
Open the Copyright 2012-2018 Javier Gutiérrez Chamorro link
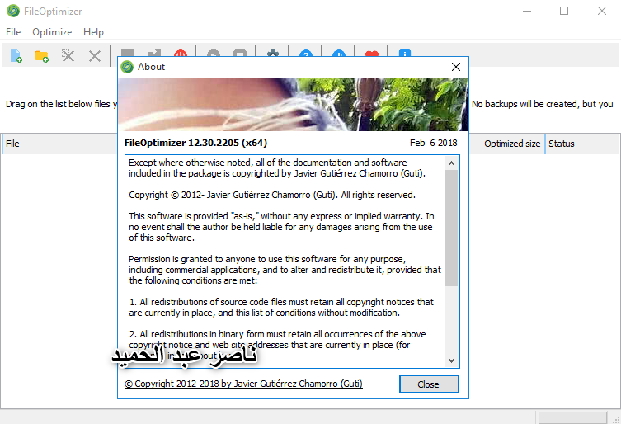tap(243, 384)
